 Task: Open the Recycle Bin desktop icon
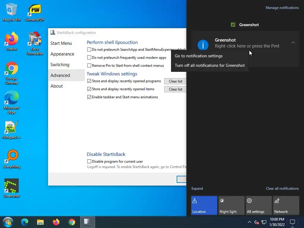point(12,12)
